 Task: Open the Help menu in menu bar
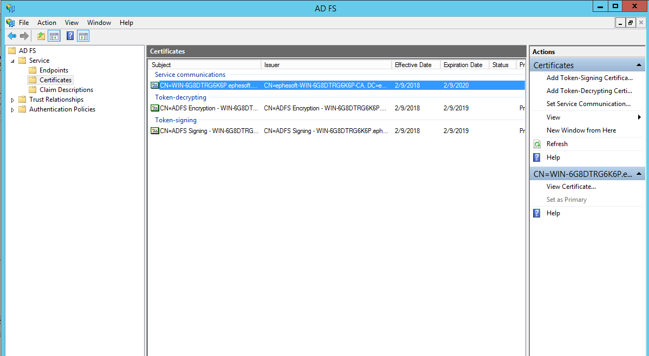tap(126, 23)
